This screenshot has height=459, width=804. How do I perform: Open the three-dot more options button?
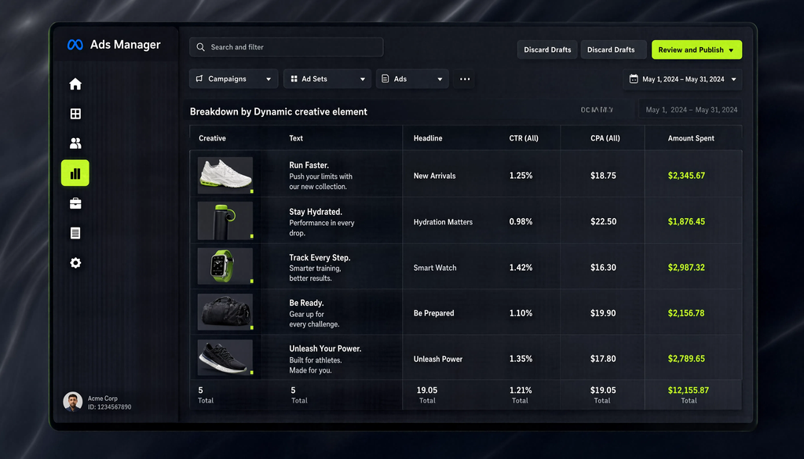[x=465, y=79]
